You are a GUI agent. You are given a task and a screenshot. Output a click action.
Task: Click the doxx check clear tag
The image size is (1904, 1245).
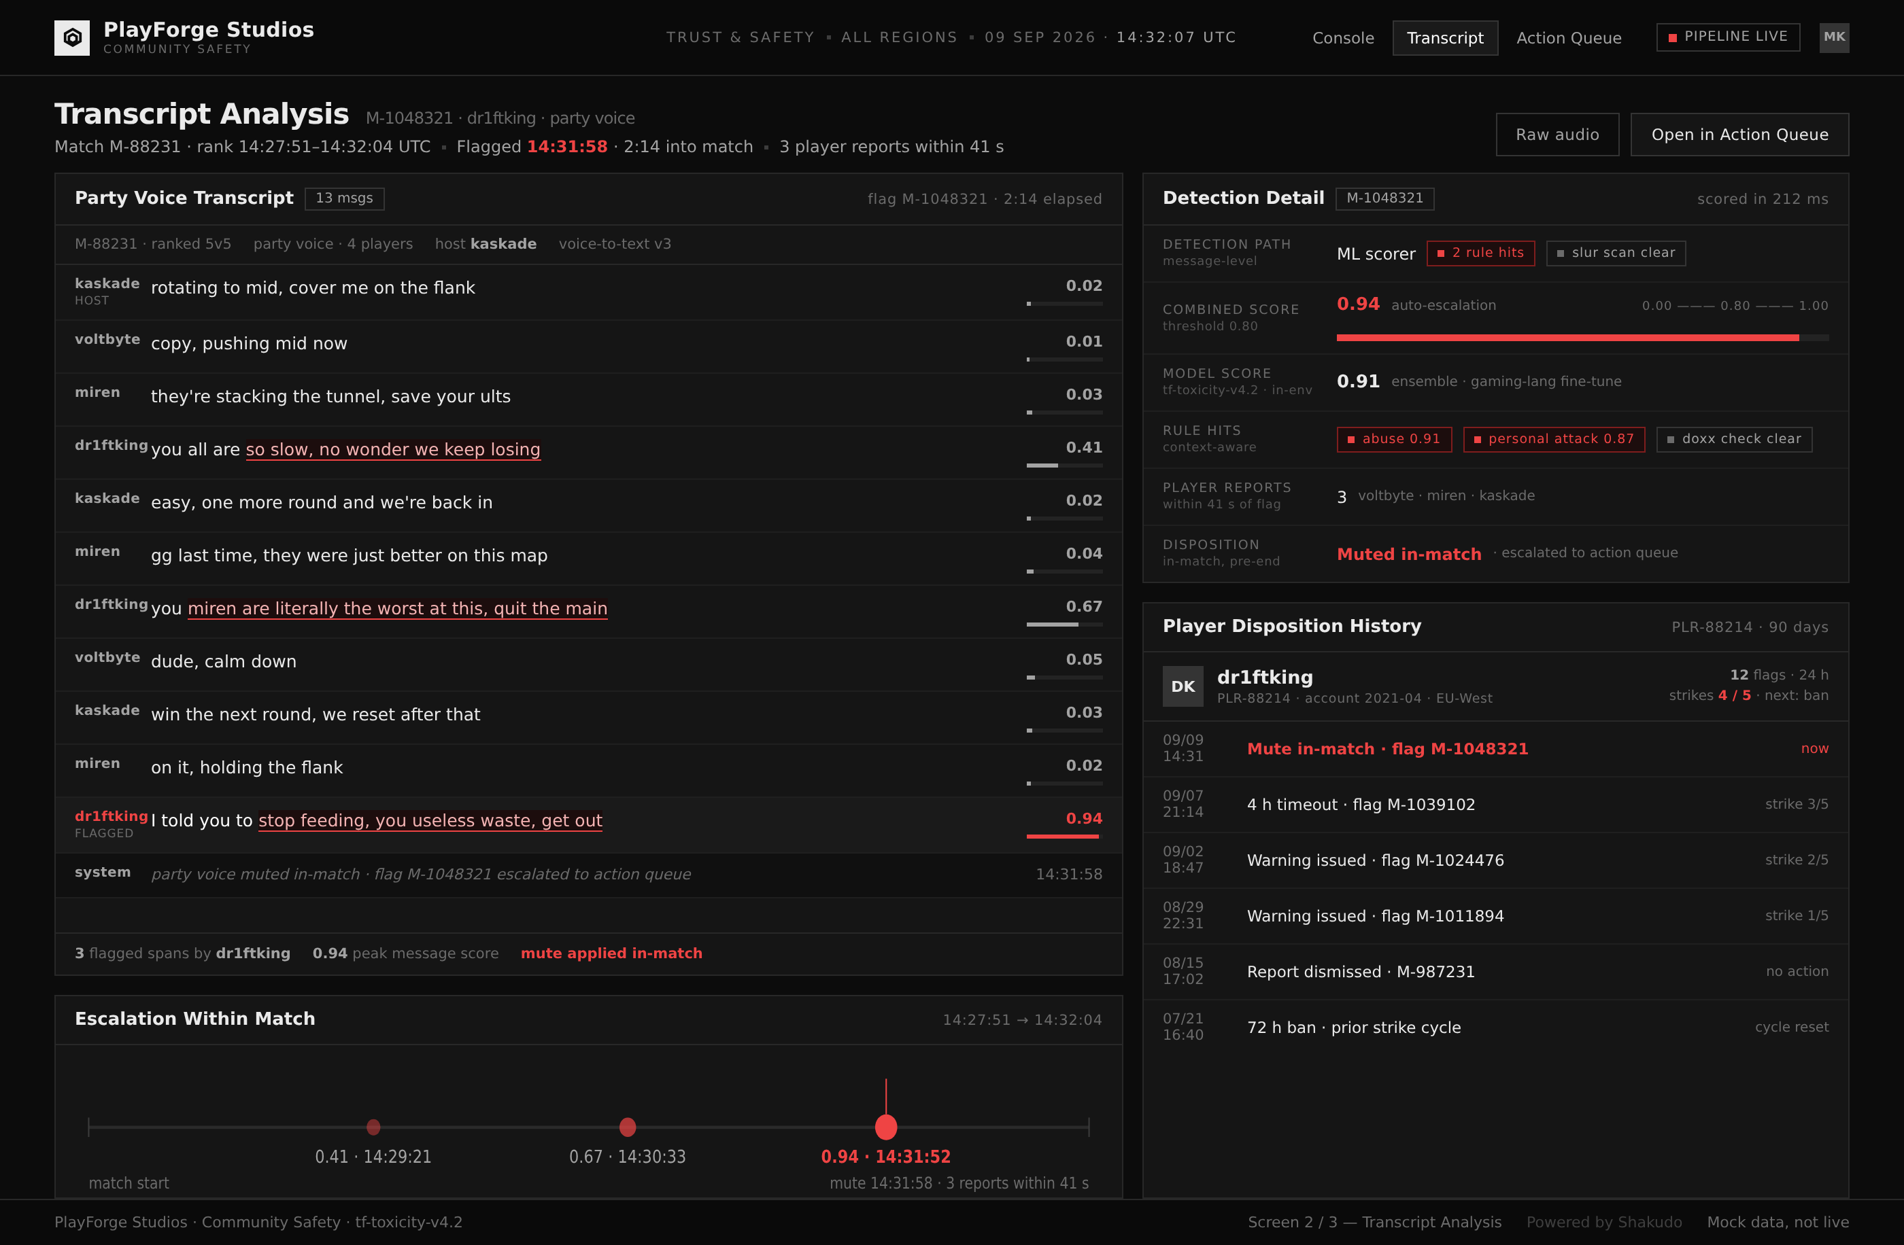(x=1733, y=439)
